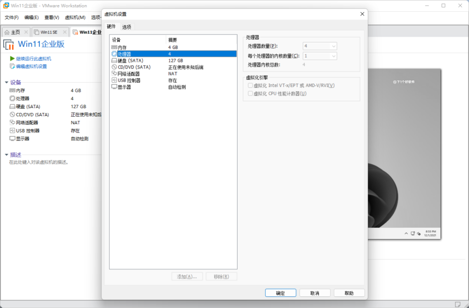Click the network adapter icon in dialog list
469x308 pixels.
(114, 73)
